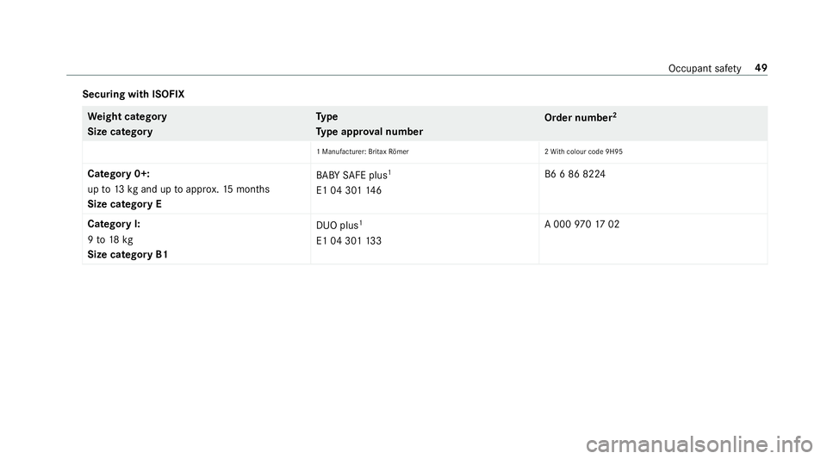Screen dimensions: 827x459
Task: Click the carmanualsonline.info watermark link
Action: coord(699,444)
